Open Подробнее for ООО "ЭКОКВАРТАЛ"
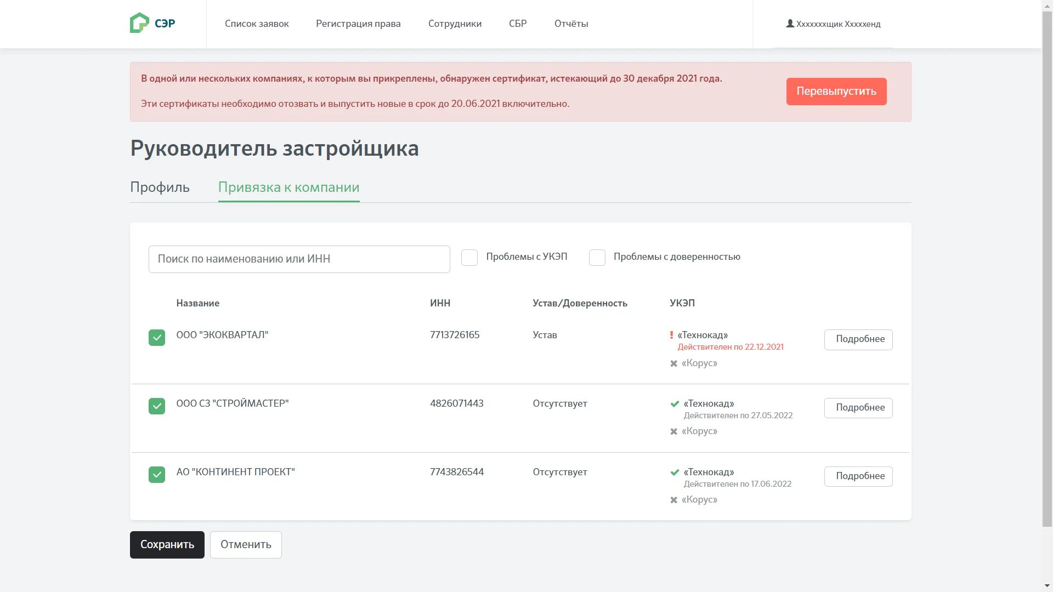1053x592 pixels. [x=858, y=339]
